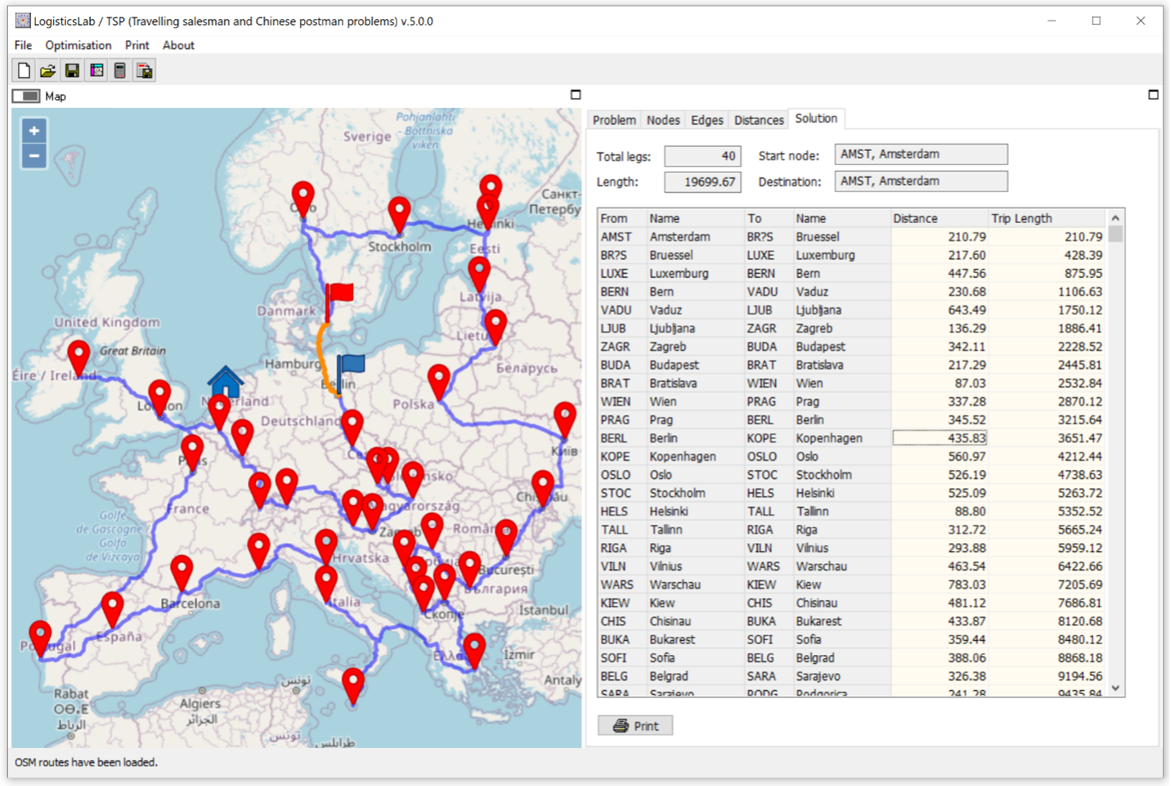Open the Optimisation menu
The height and width of the screenshot is (786, 1171).
click(78, 45)
